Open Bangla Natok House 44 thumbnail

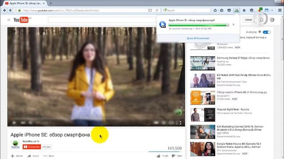202,149
